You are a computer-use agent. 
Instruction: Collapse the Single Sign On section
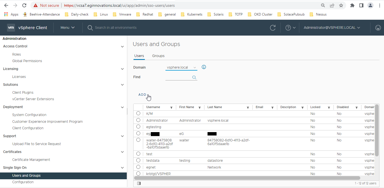click(122, 168)
